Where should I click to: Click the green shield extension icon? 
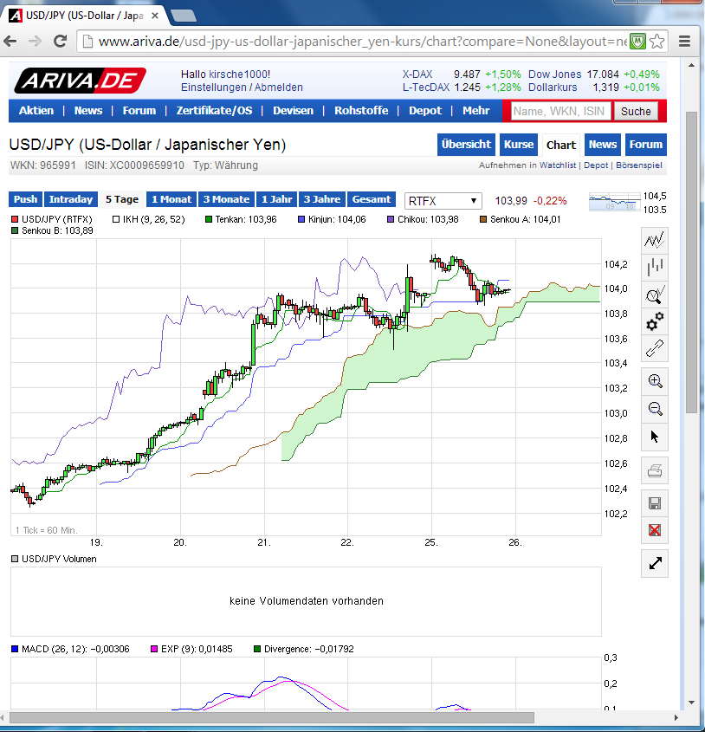pyautogui.click(x=637, y=42)
